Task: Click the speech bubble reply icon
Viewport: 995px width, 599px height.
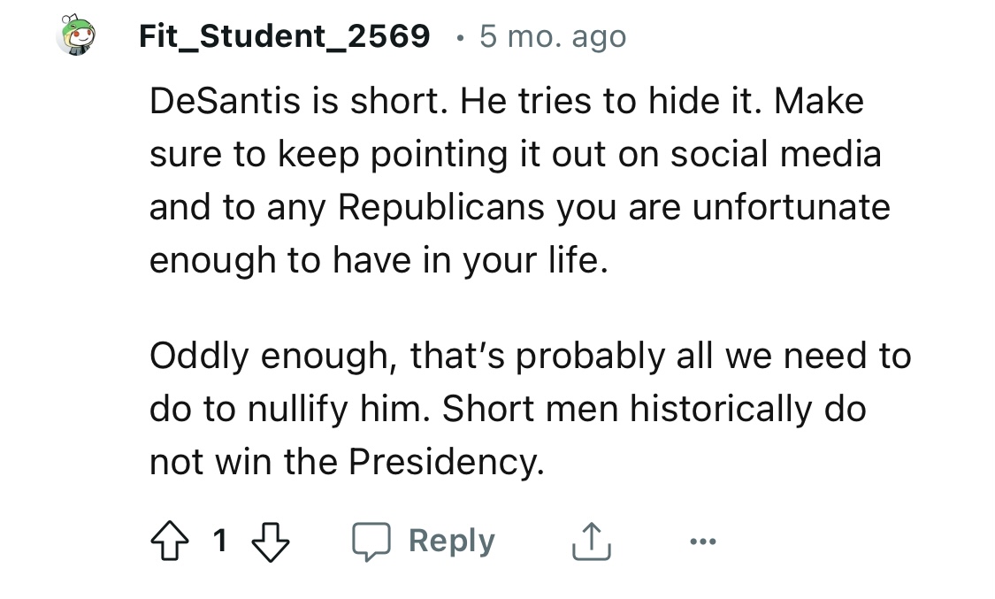Action: pos(371,541)
